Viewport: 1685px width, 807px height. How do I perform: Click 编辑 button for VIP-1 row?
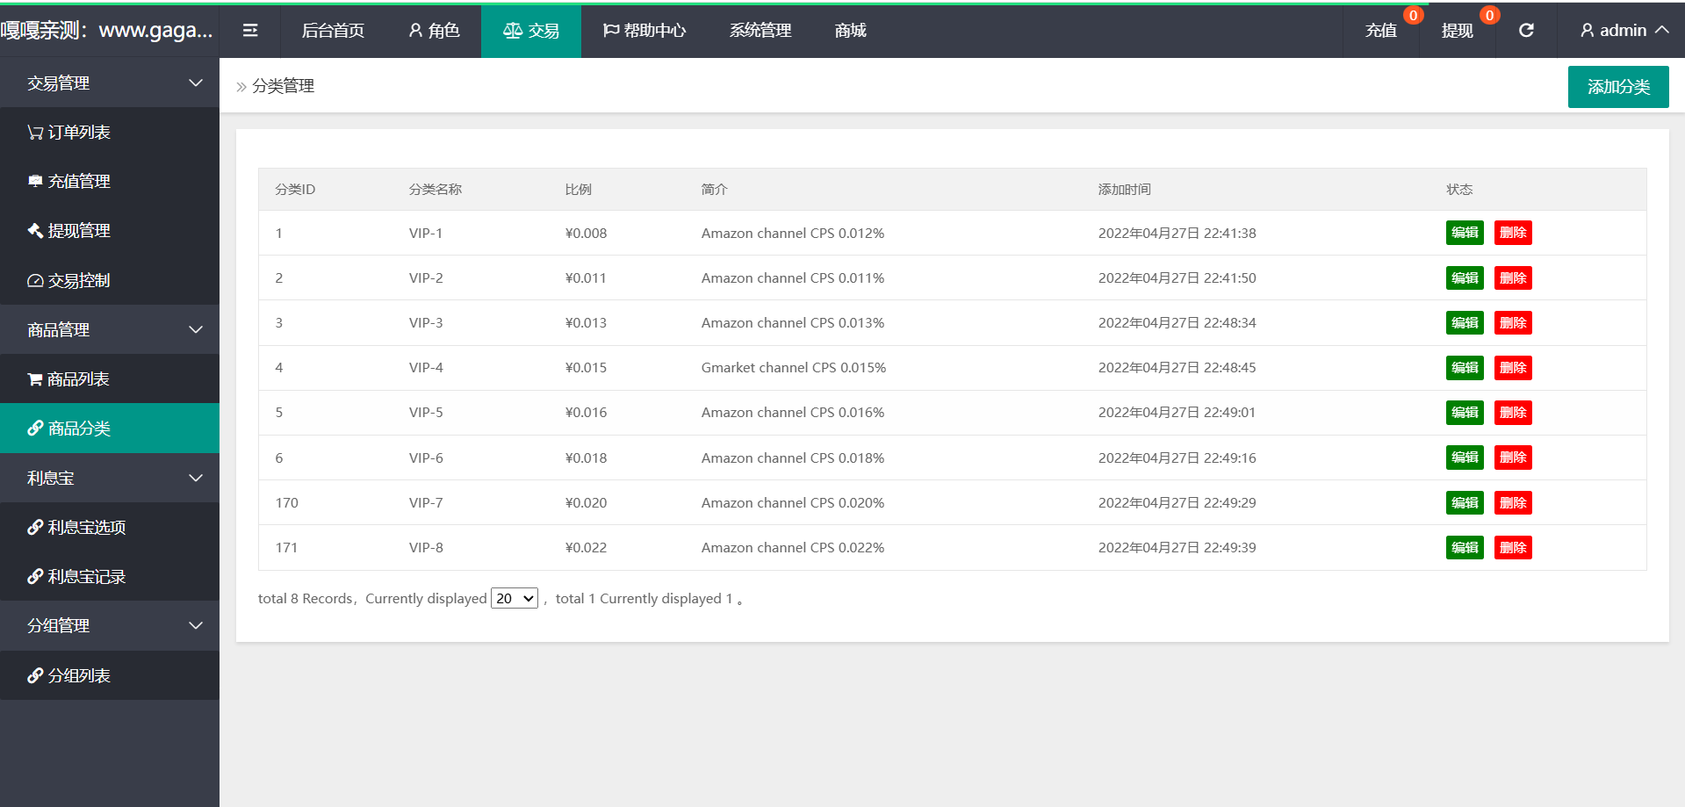coord(1464,233)
